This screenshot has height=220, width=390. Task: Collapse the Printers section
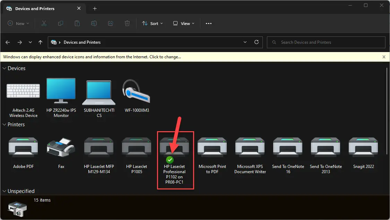click(4, 124)
